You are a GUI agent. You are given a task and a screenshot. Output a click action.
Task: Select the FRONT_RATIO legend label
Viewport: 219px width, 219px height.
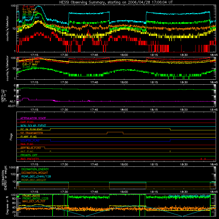(x=31, y=196)
